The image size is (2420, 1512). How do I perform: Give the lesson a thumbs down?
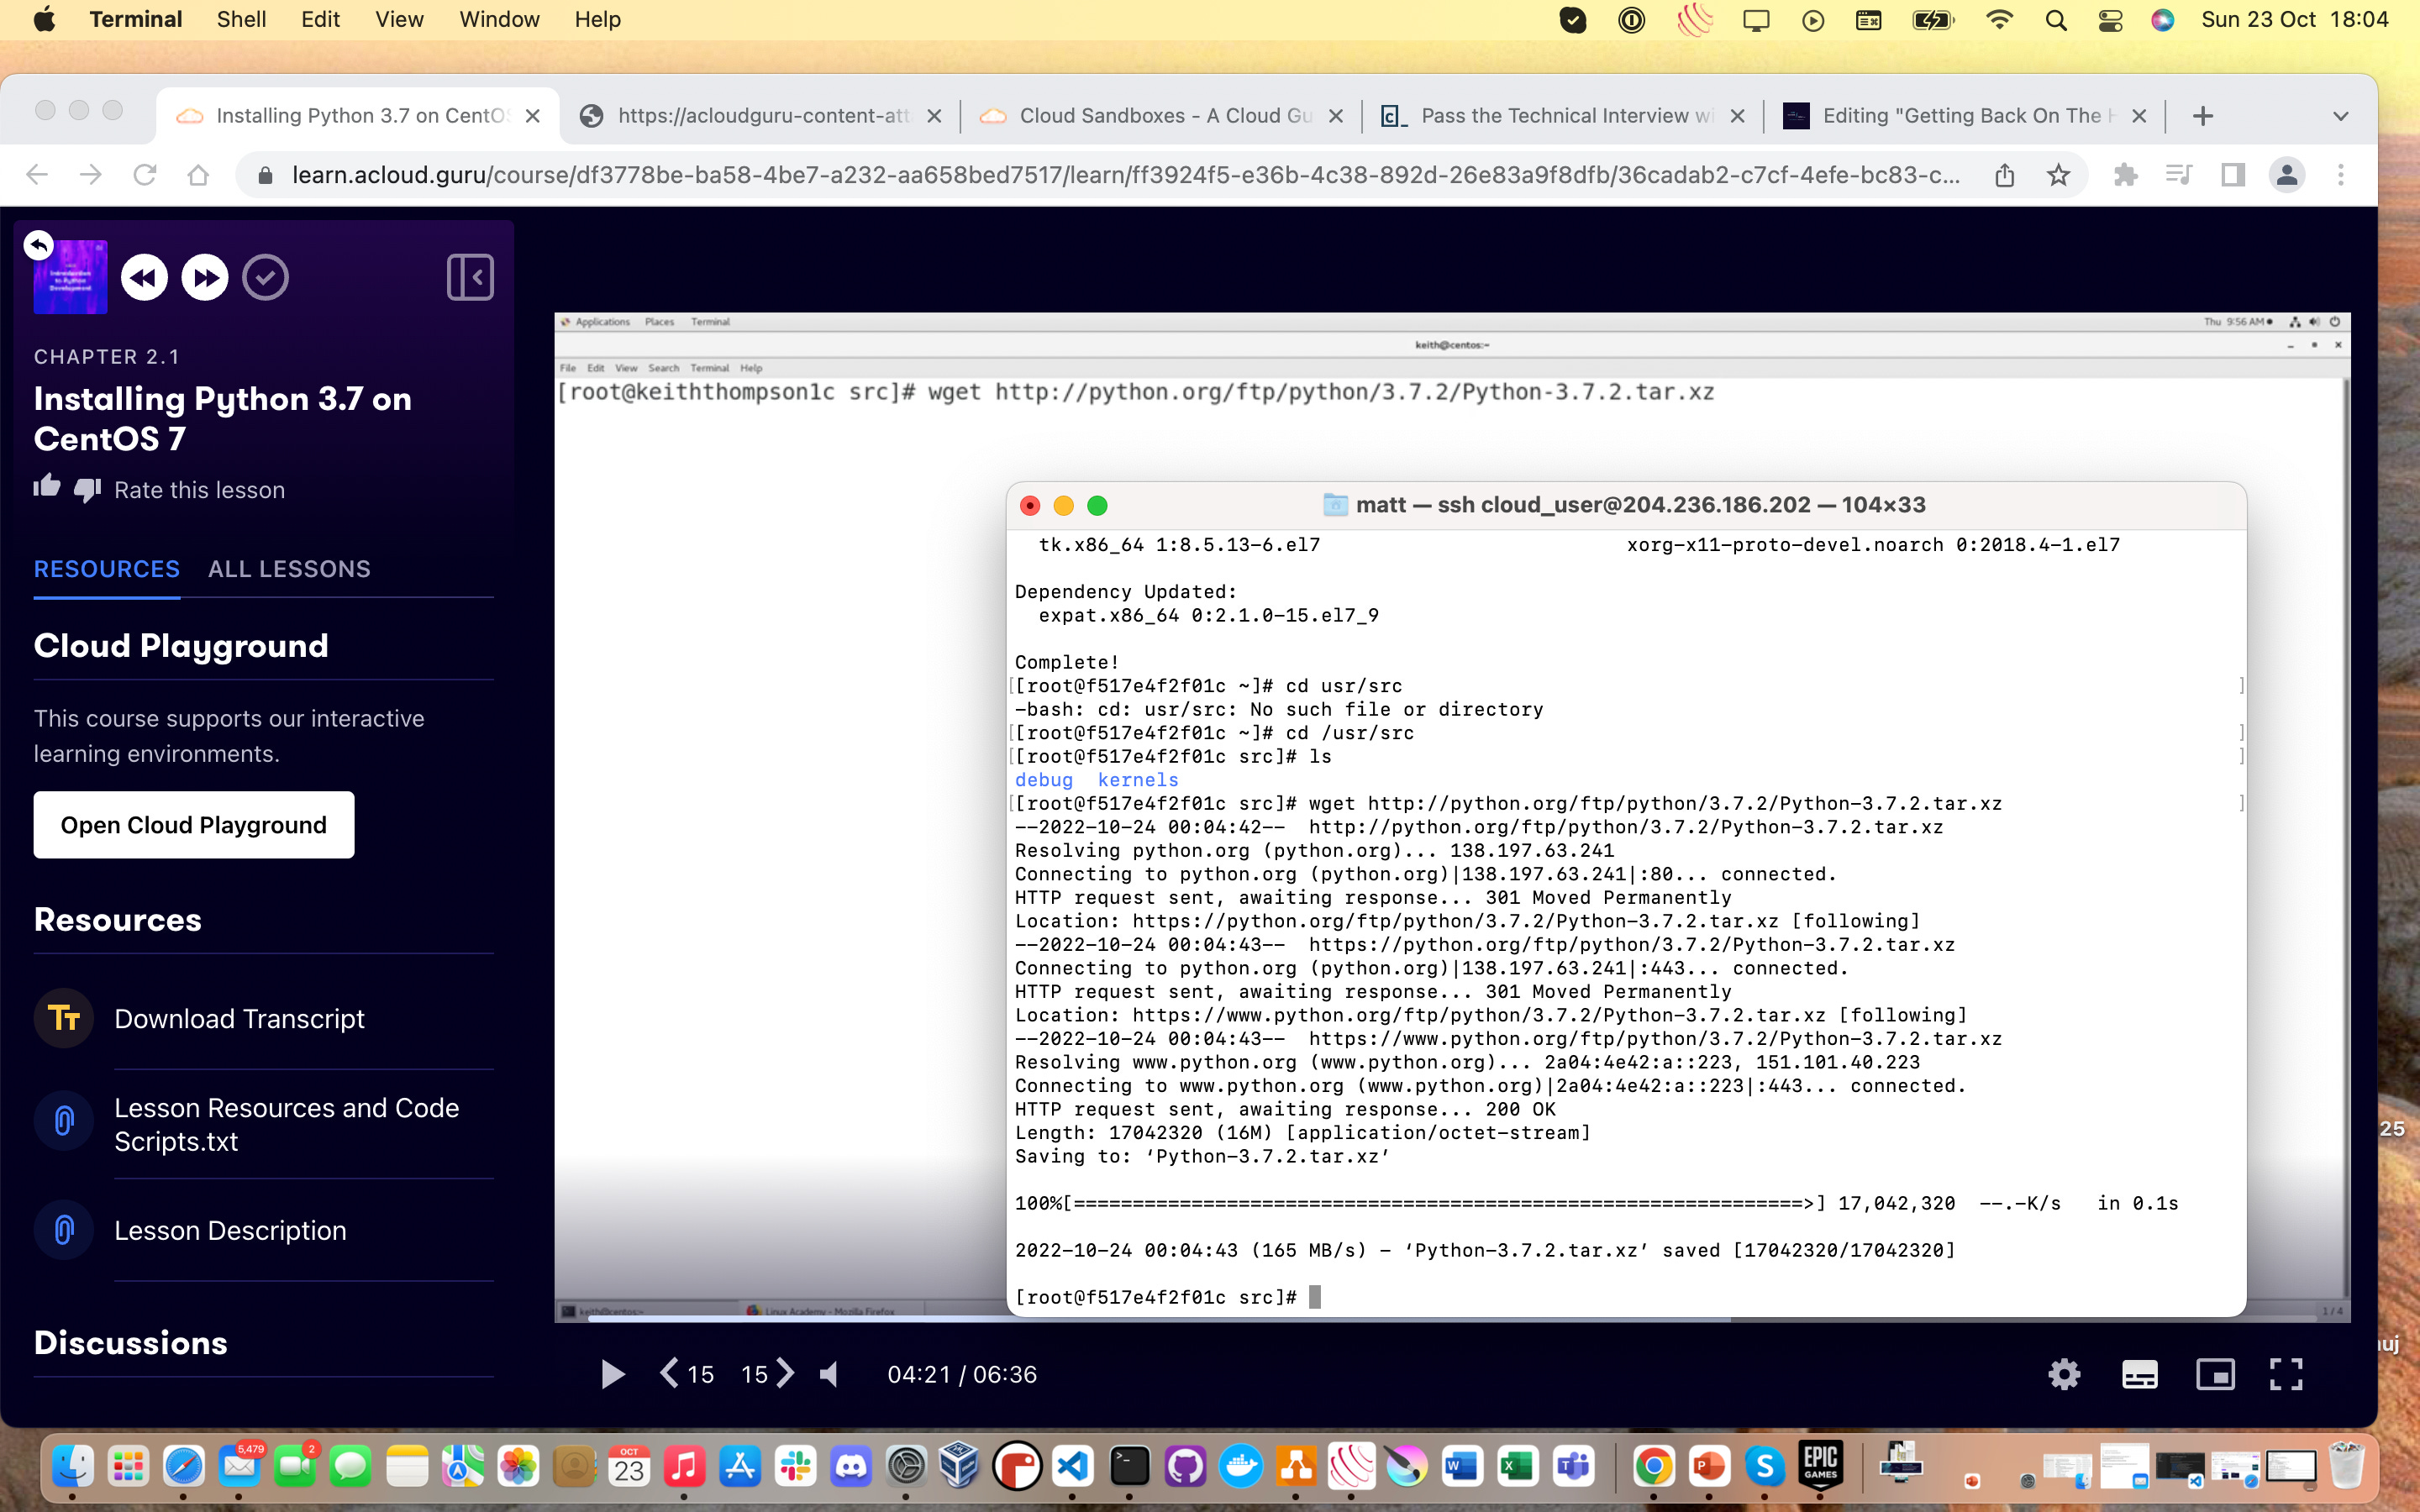point(88,490)
